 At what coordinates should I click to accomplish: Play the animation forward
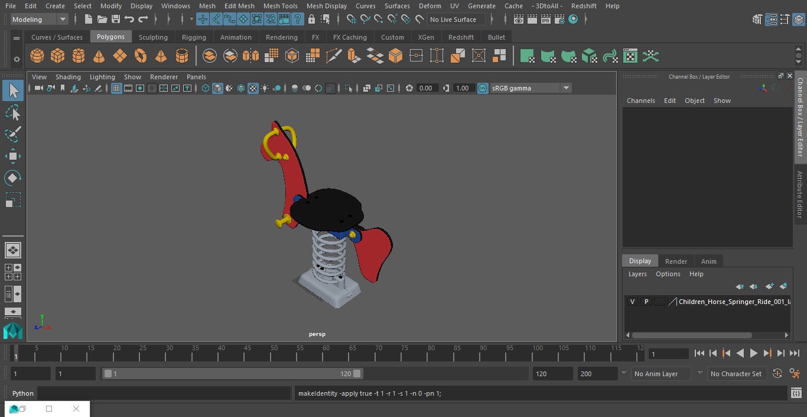753,353
